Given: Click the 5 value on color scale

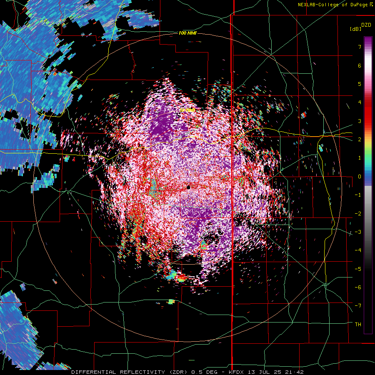Looking at the screenshot, I should (360, 84).
